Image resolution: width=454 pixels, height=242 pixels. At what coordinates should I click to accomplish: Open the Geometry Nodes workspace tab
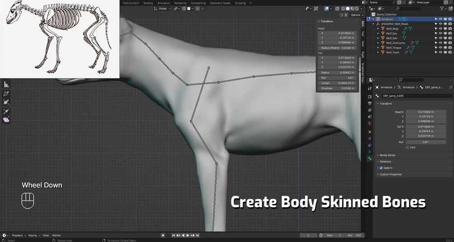pos(220,3)
